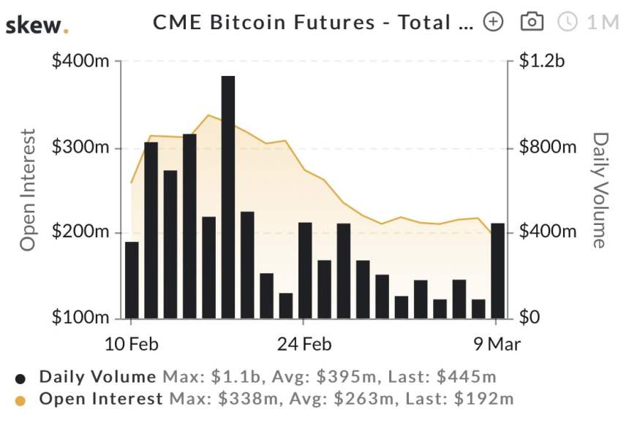Screen dimensions: 629x428
Task: Click the CME Bitcoin Futures chart title
Action: pyautogui.click(x=313, y=23)
